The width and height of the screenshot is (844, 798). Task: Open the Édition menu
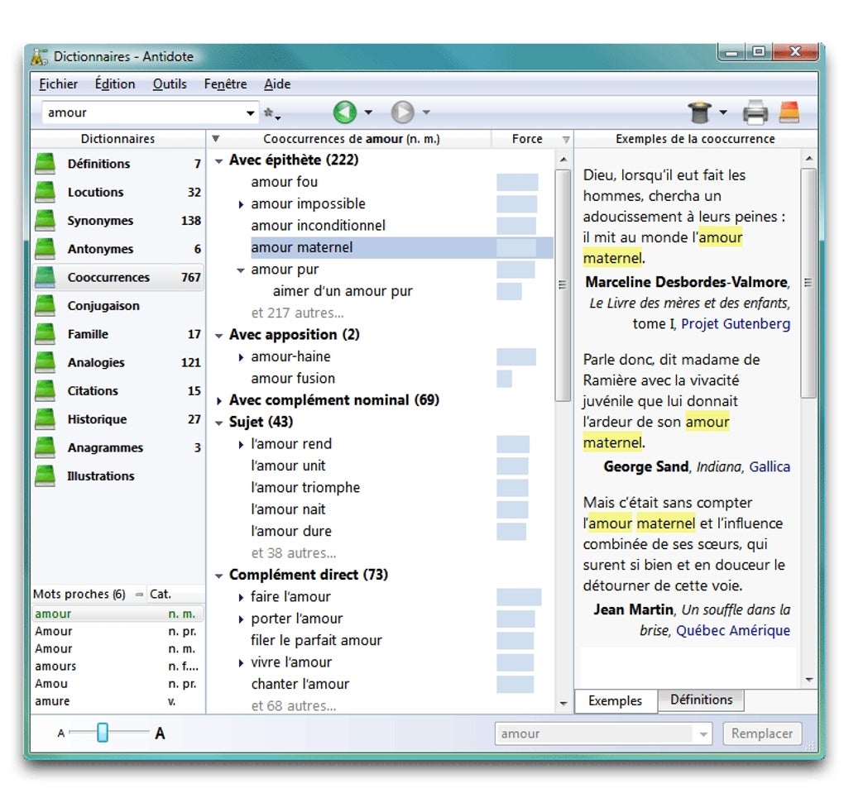point(115,84)
